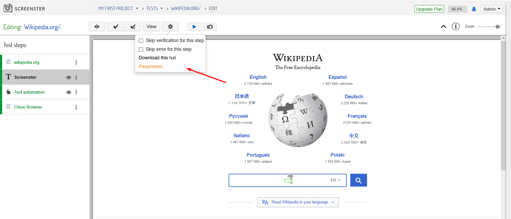Screen dimensions: 511x219
Task: Open the gear settings menu
Action: 170,27
